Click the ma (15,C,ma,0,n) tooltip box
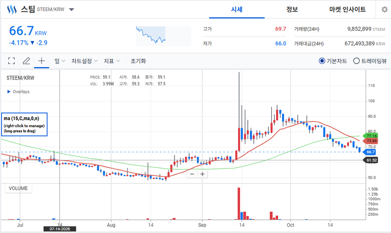The height and width of the screenshot is (233, 391). coord(24,124)
